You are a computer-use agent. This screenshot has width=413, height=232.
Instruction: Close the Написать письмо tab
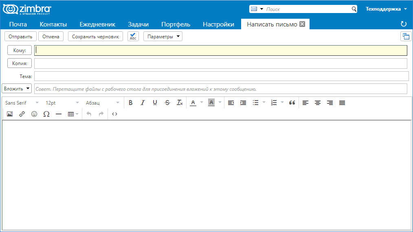302,24
